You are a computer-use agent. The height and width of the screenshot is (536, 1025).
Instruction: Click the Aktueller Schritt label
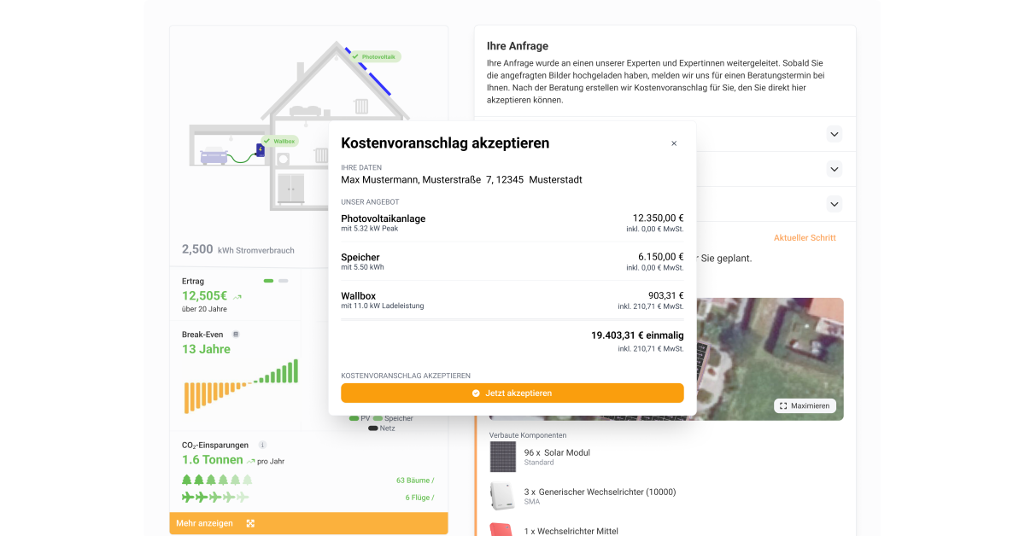805,238
